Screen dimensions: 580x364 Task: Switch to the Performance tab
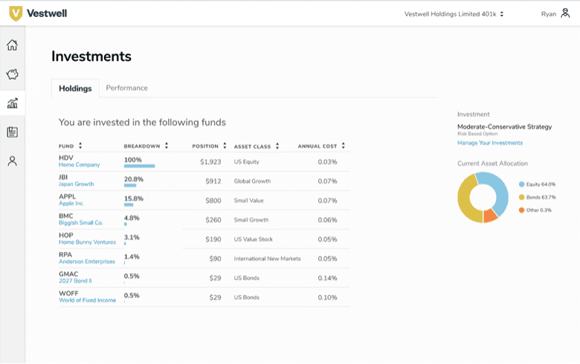(126, 88)
